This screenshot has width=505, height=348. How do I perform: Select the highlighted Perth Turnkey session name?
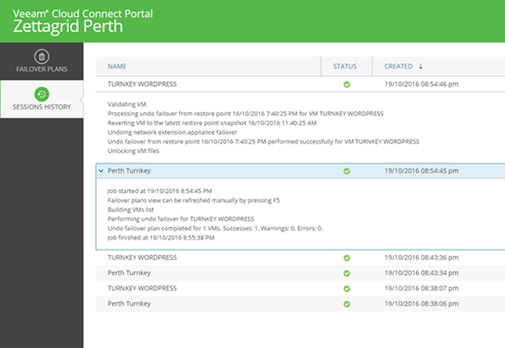click(x=129, y=171)
